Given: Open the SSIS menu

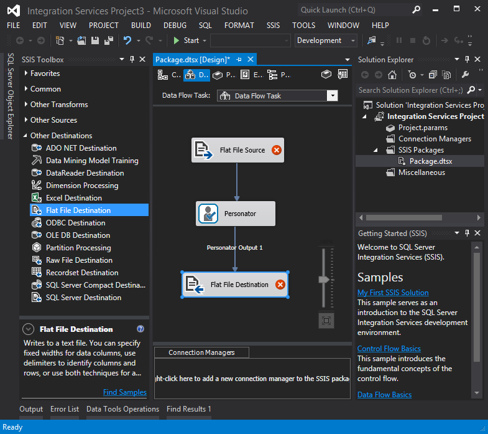Looking at the screenshot, I should 273,26.
